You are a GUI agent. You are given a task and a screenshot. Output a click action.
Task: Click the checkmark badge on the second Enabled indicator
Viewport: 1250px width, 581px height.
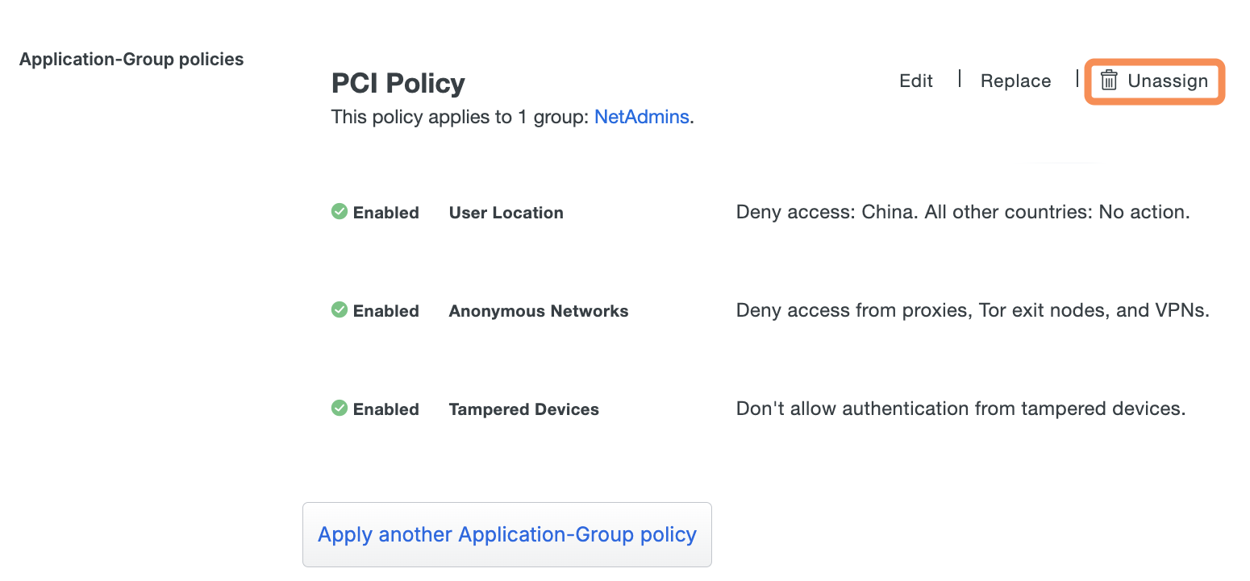(339, 309)
